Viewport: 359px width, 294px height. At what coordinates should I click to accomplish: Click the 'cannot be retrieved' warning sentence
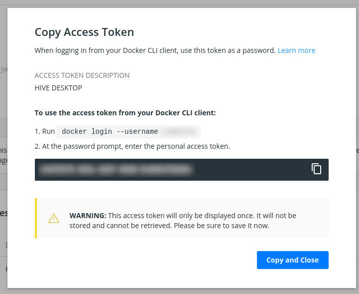point(169,226)
